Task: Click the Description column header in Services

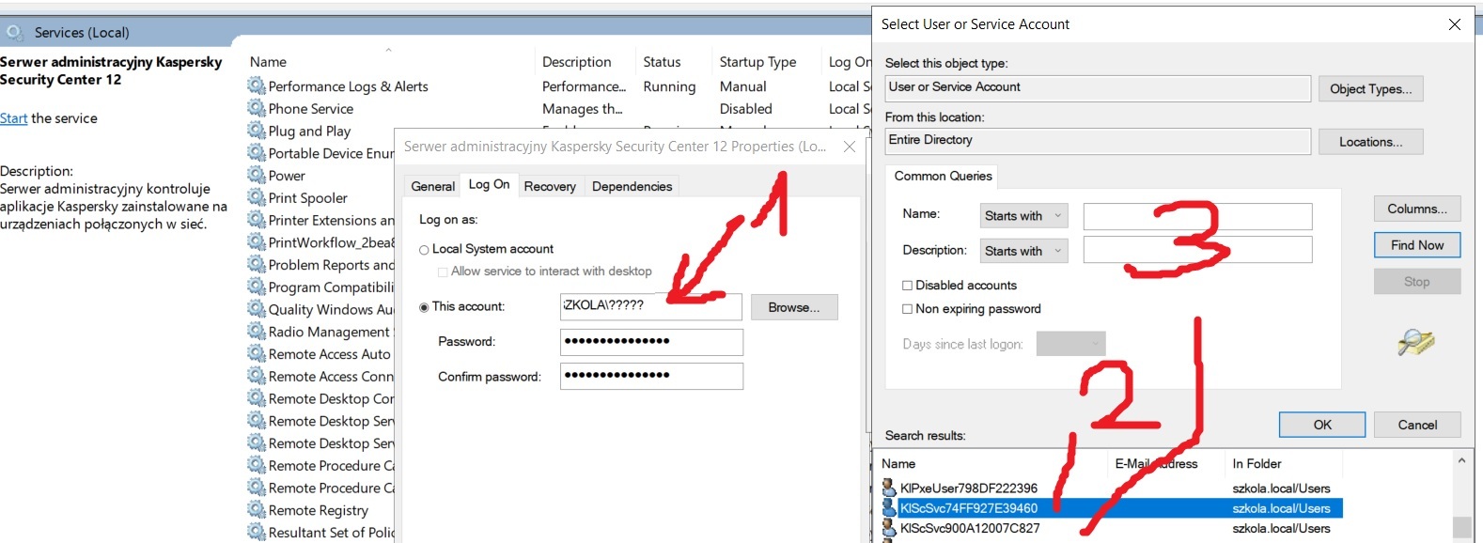Action: tap(576, 62)
